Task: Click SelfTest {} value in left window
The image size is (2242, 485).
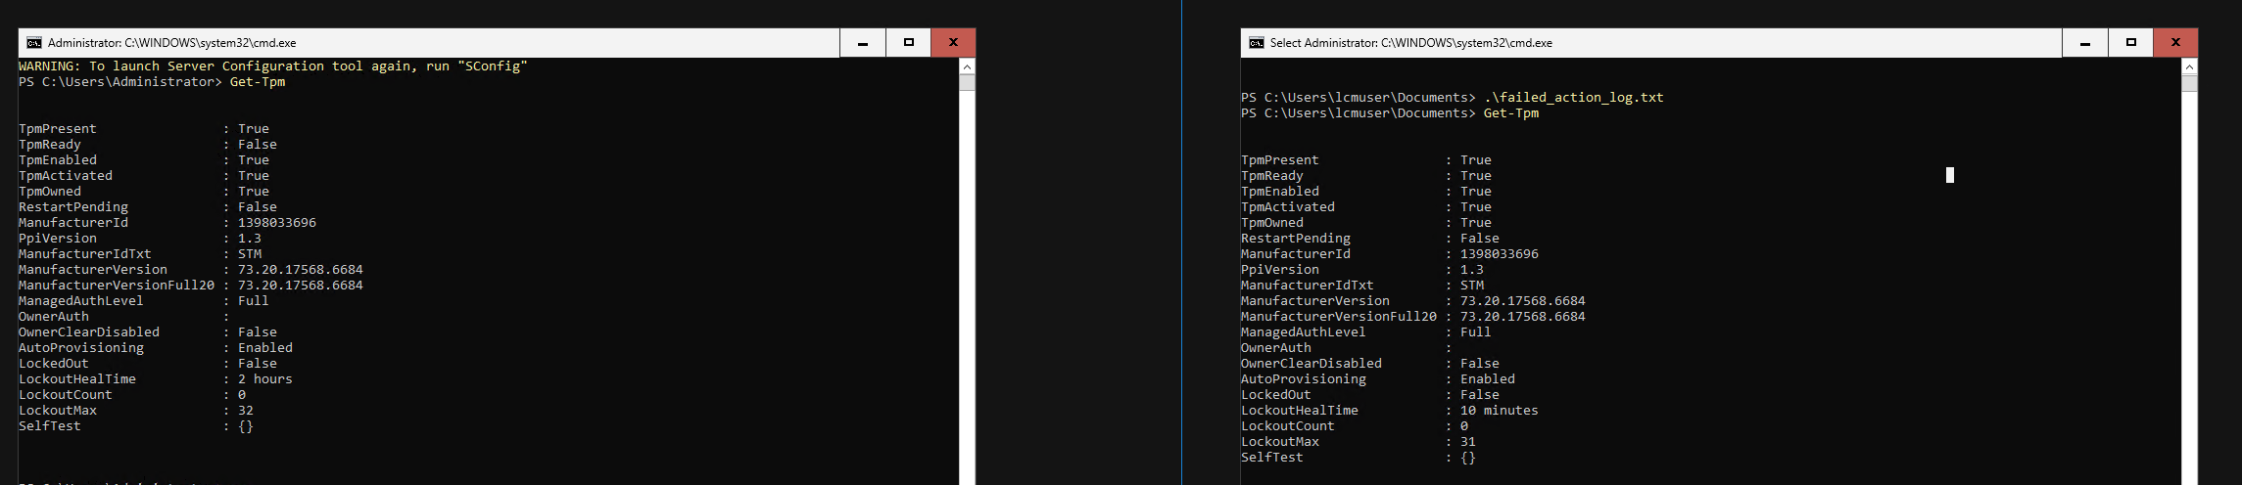Action: tap(246, 426)
